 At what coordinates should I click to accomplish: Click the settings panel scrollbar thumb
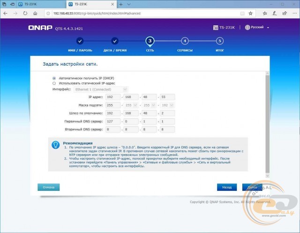pos(268,124)
